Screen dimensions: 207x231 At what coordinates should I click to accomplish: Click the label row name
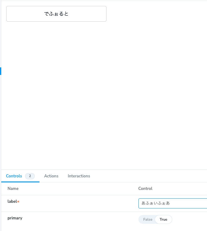click(12, 202)
